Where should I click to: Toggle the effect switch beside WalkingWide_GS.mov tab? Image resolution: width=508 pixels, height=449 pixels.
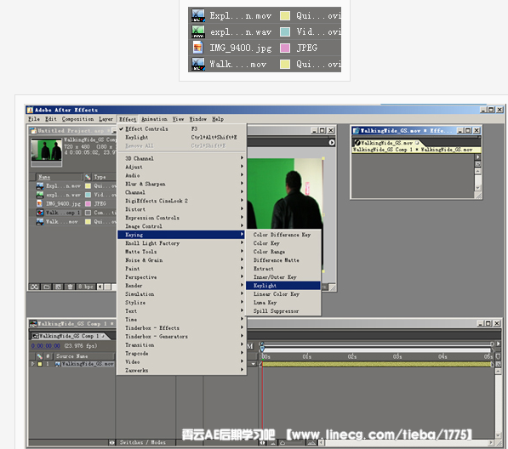(x=357, y=142)
